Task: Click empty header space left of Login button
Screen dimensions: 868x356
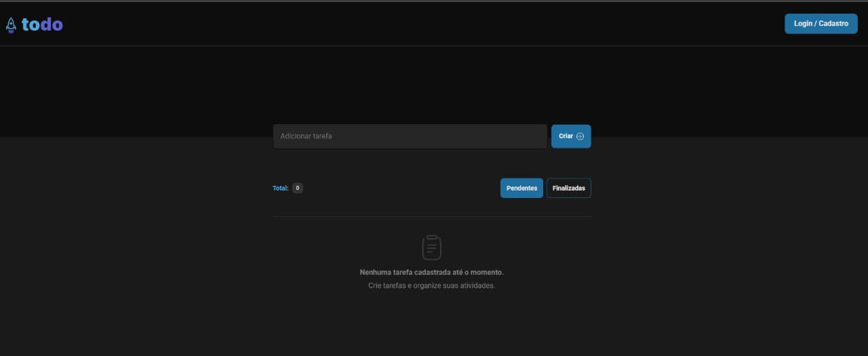Action: (x=434, y=24)
